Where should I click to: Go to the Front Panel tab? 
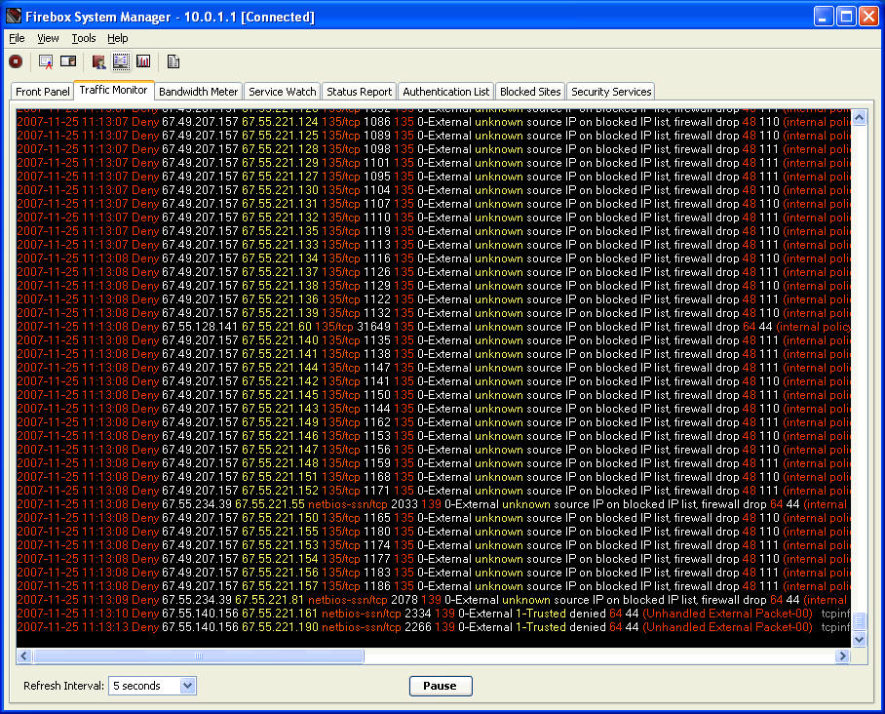click(43, 92)
